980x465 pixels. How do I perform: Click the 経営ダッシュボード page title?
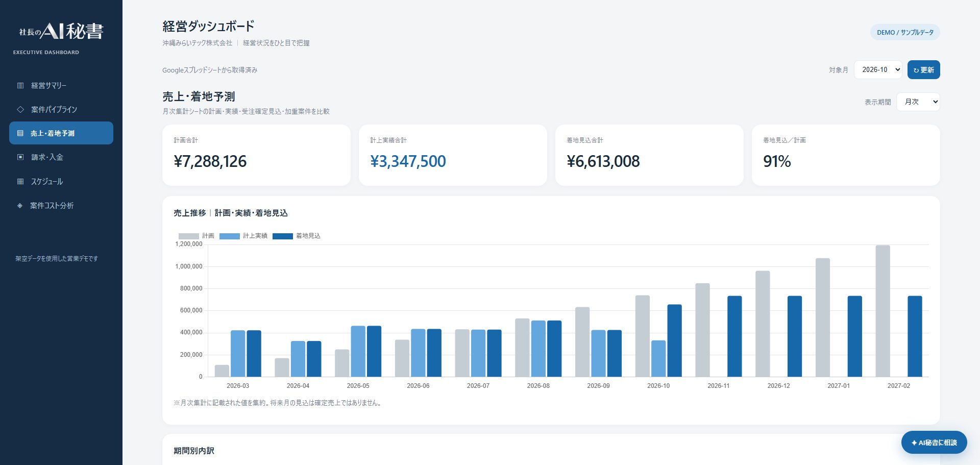[208, 26]
